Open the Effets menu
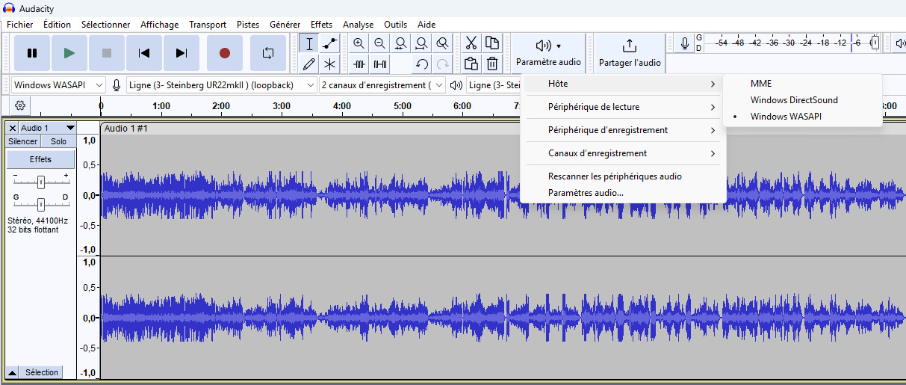This screenshot has height=385, width=906. coord(322,25)
